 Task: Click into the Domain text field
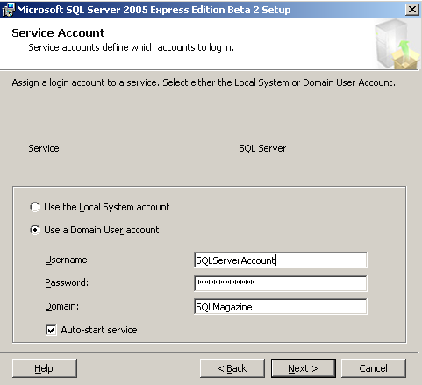coord(280,306)
